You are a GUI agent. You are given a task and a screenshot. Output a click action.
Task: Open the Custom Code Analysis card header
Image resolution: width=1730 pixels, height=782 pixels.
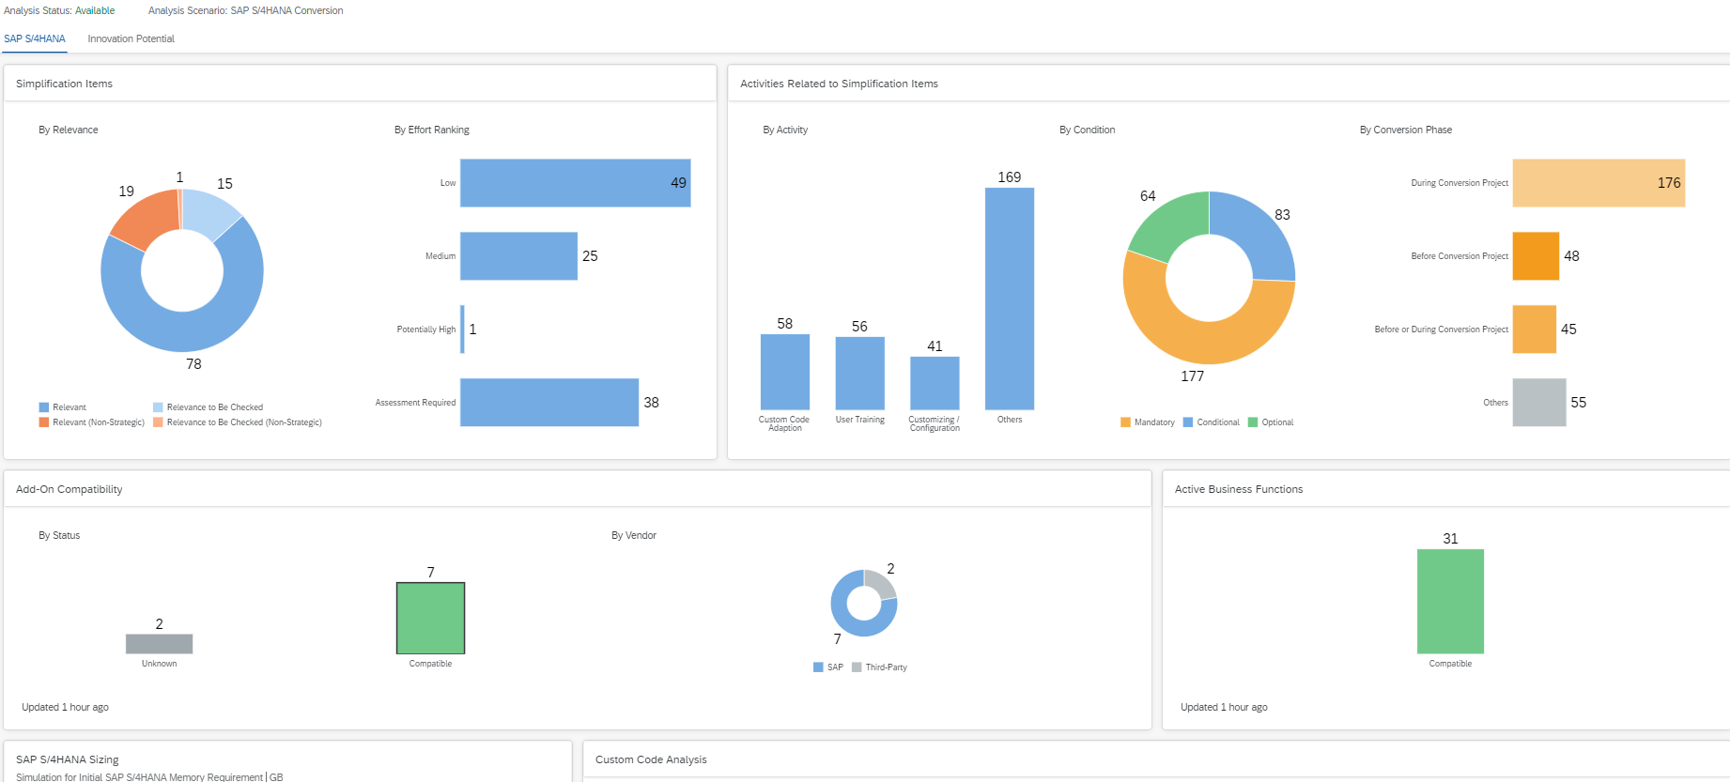tap(651, 759)
